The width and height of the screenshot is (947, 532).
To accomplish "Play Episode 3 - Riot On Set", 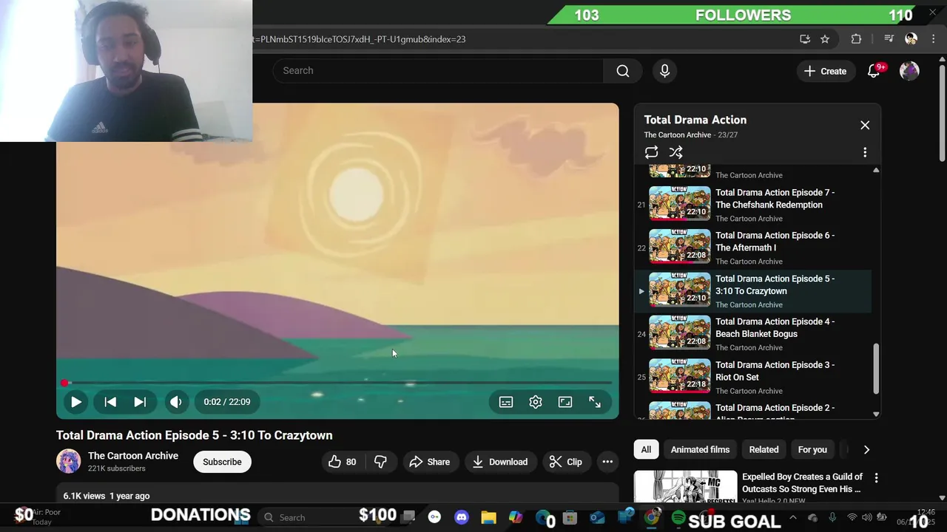I will pyautogui.click(x=753, y=377).
